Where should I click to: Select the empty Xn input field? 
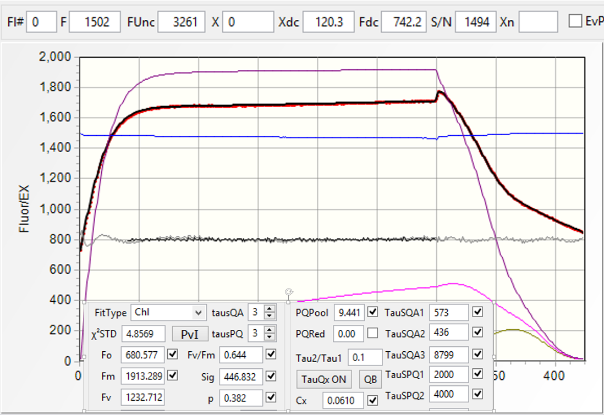(537, 22)
